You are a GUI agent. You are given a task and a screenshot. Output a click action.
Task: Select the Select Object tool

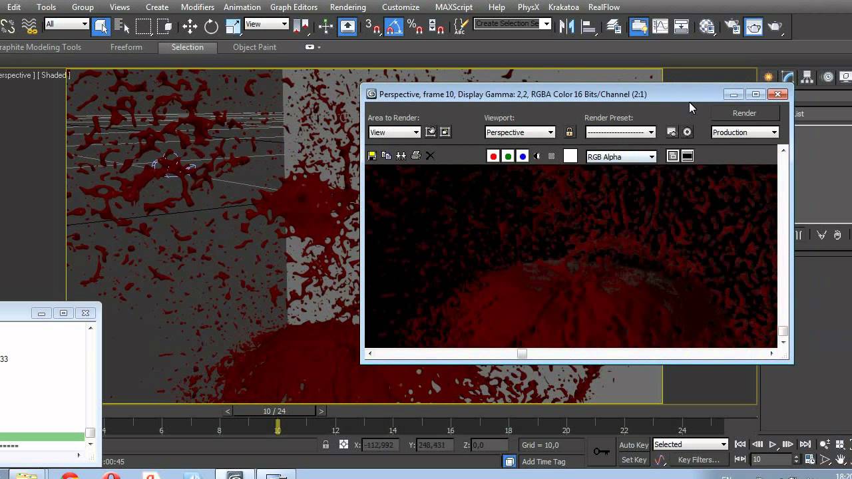pos(101,26)
